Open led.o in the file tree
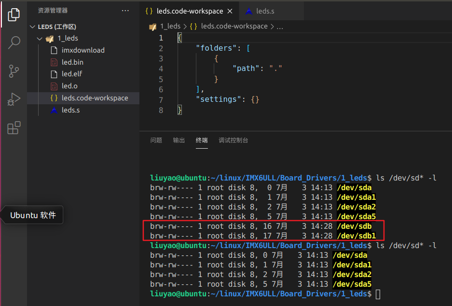Viewport: 452px width, 306px height. click(x=83, y=86)
